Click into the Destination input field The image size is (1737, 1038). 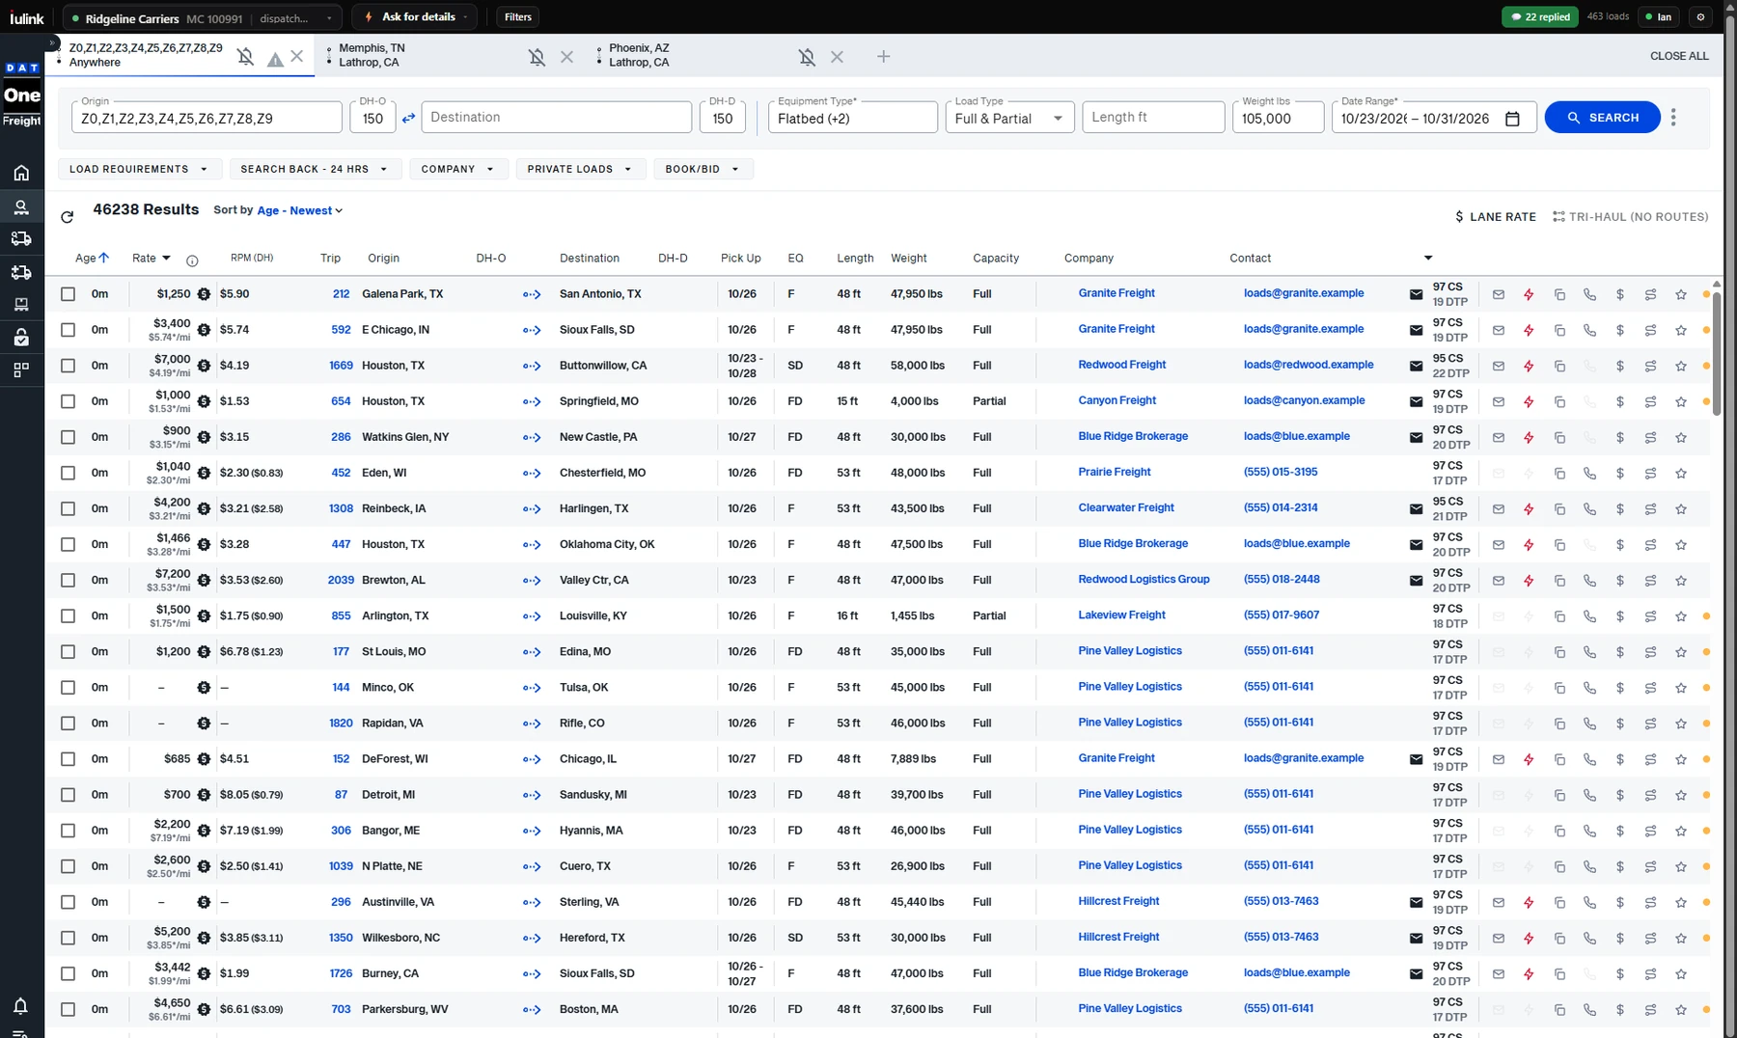pyautogui.click(x=557, y=118)
